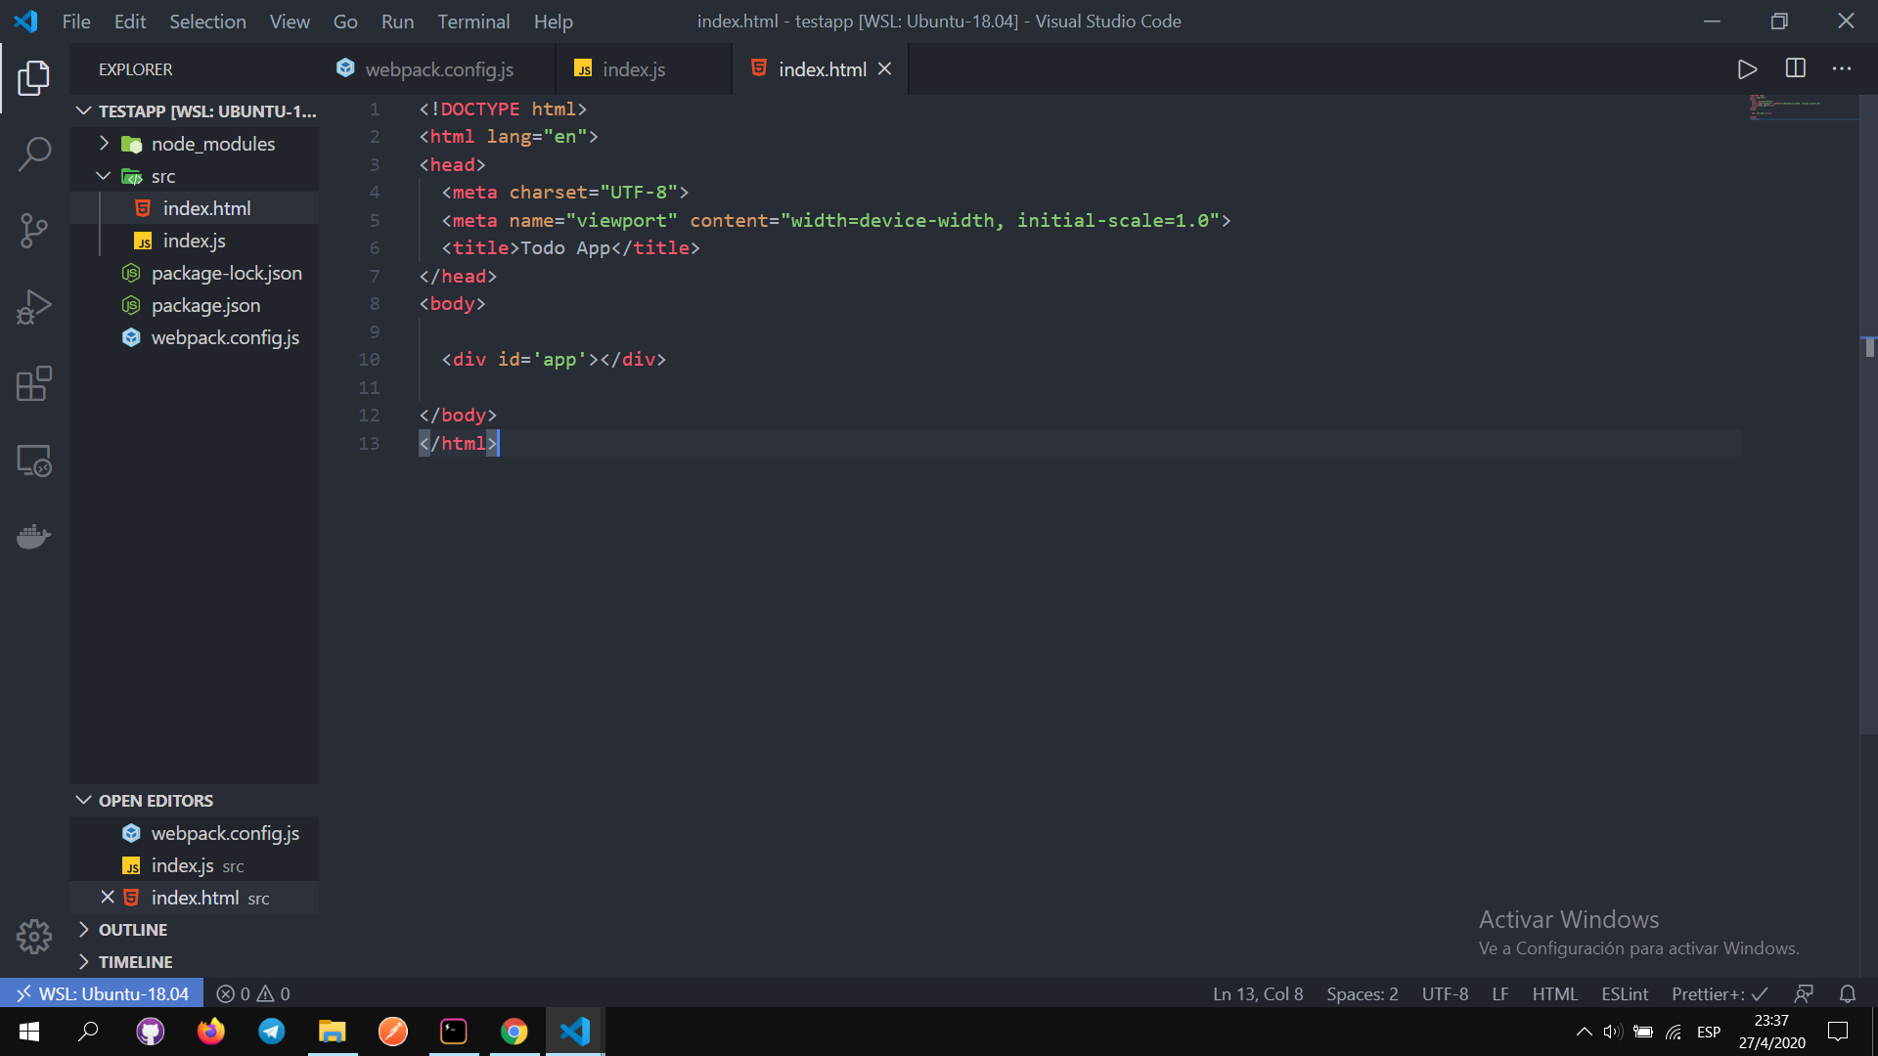Open the Explorer view in the Activity Bar
This screenshot has height=1056, width=1878.
(x=34, y=78)
